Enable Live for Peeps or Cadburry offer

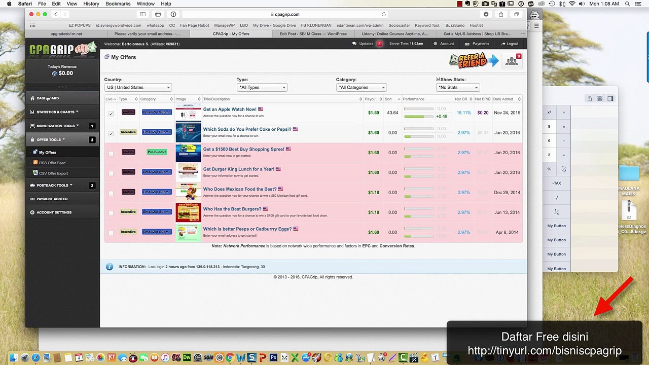click(111, 233)
